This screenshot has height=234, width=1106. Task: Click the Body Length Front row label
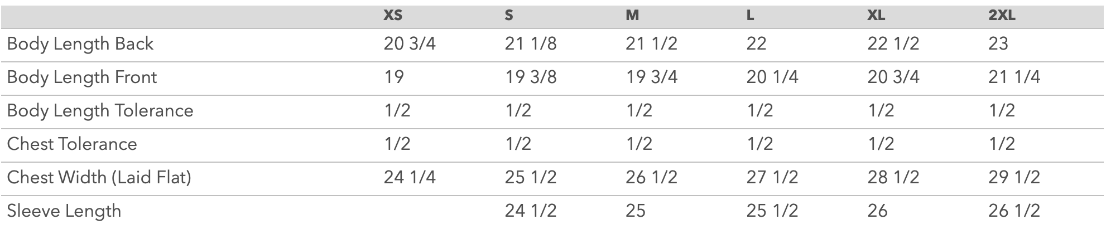point(81,77)
